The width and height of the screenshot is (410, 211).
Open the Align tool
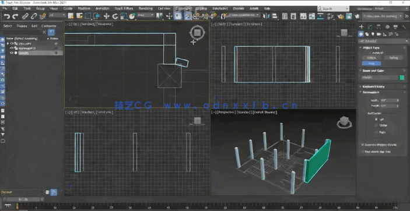275,16
